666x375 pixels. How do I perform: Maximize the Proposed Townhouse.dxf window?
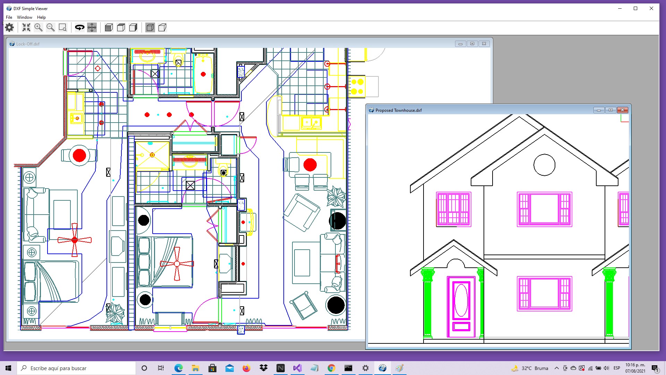coord(611,110)
